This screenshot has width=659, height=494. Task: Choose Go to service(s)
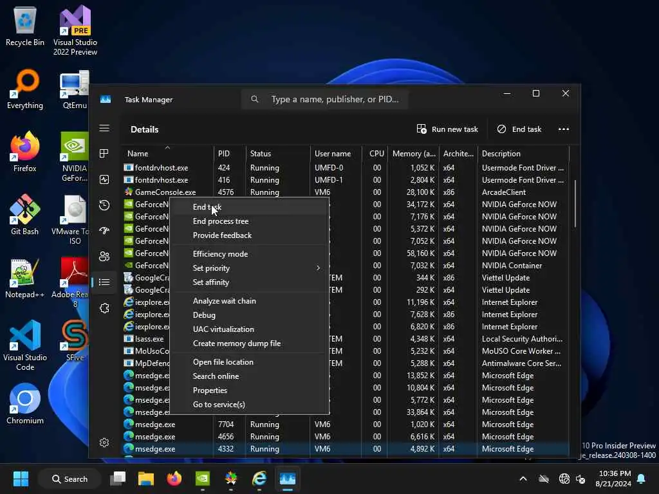[249, 405]
